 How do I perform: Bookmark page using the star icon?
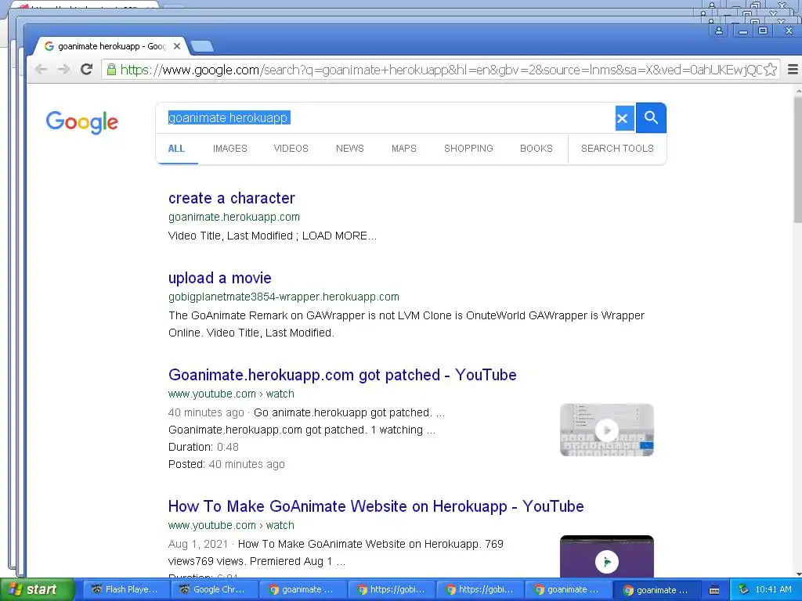(771, 70)
